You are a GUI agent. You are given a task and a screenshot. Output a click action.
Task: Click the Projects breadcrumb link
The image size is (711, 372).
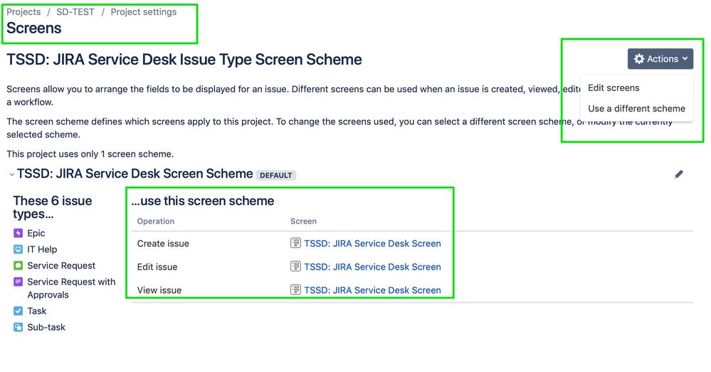(23, 12)
